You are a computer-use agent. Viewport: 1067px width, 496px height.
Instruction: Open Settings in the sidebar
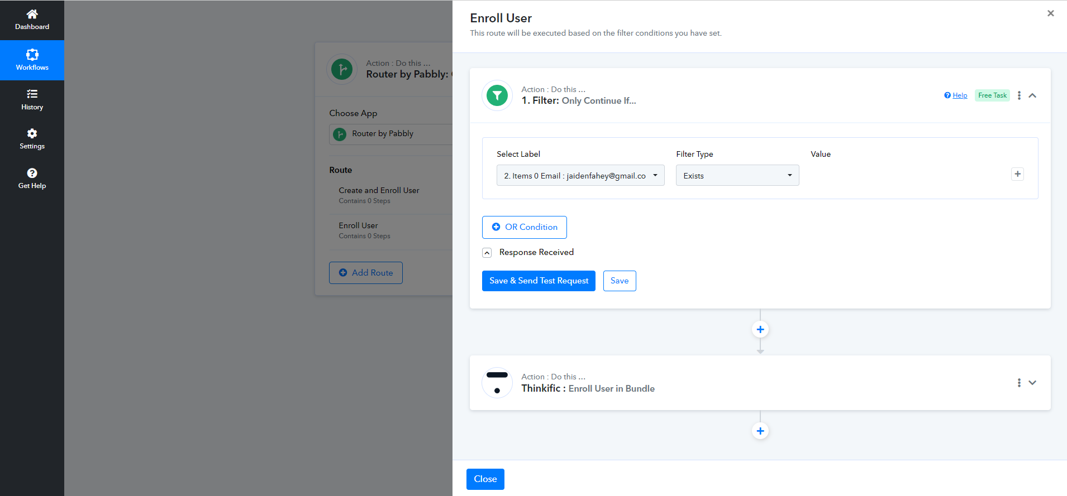coord(32,139)
